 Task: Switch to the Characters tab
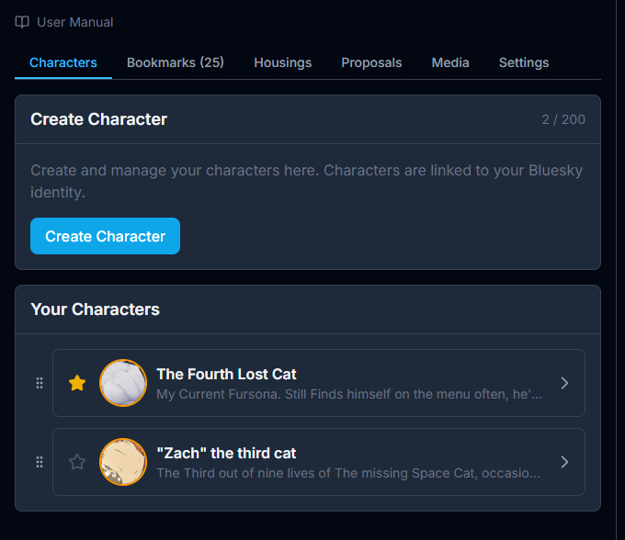coord(63,62)
